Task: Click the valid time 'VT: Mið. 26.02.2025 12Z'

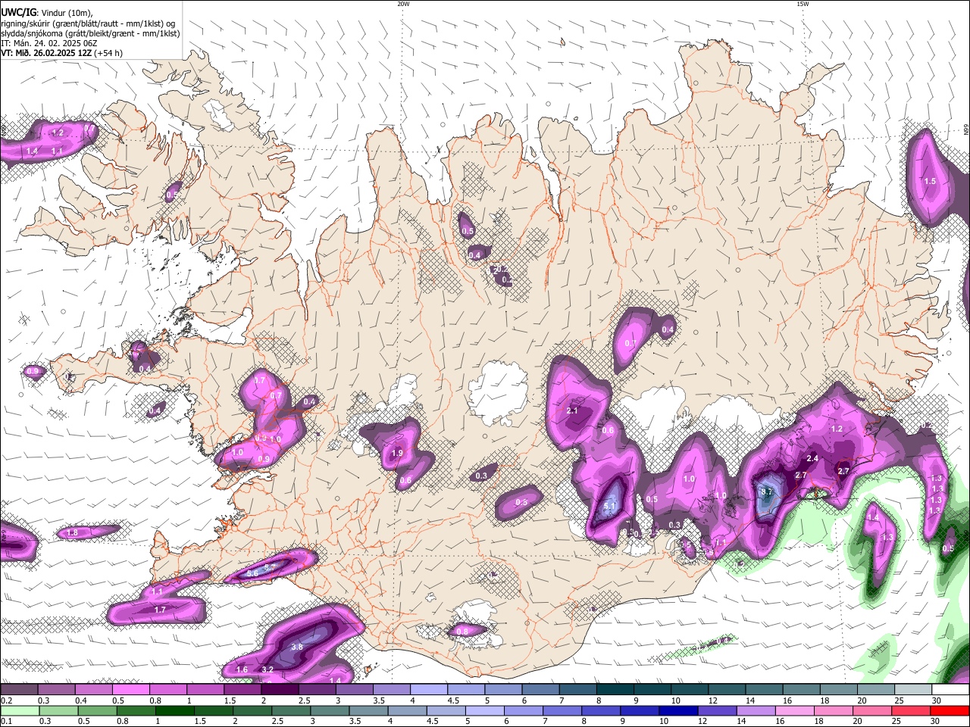Action: (x=47, y=53)
